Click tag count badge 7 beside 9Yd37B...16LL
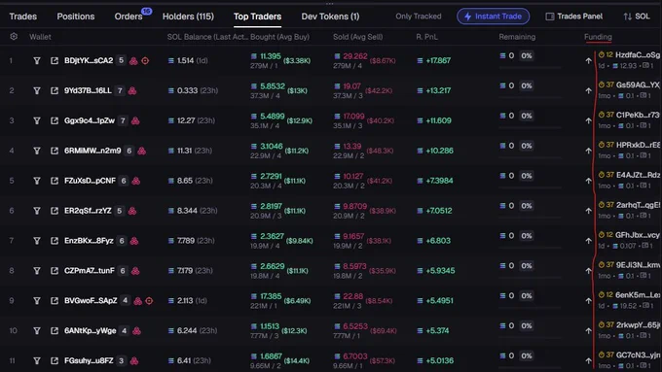This screenshot has width=662, height=372. (x=120, y=90)
